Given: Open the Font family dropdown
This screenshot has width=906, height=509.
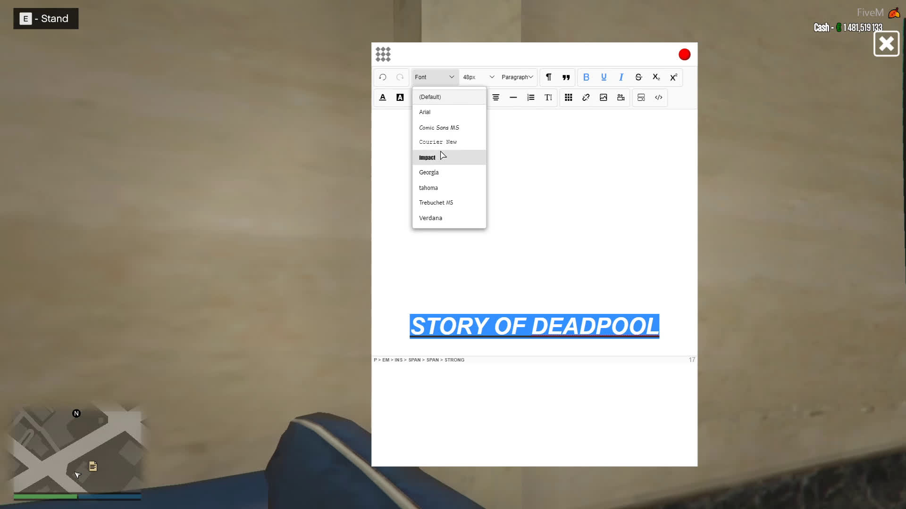Looking at the screenshot, I should coord(435,77).
